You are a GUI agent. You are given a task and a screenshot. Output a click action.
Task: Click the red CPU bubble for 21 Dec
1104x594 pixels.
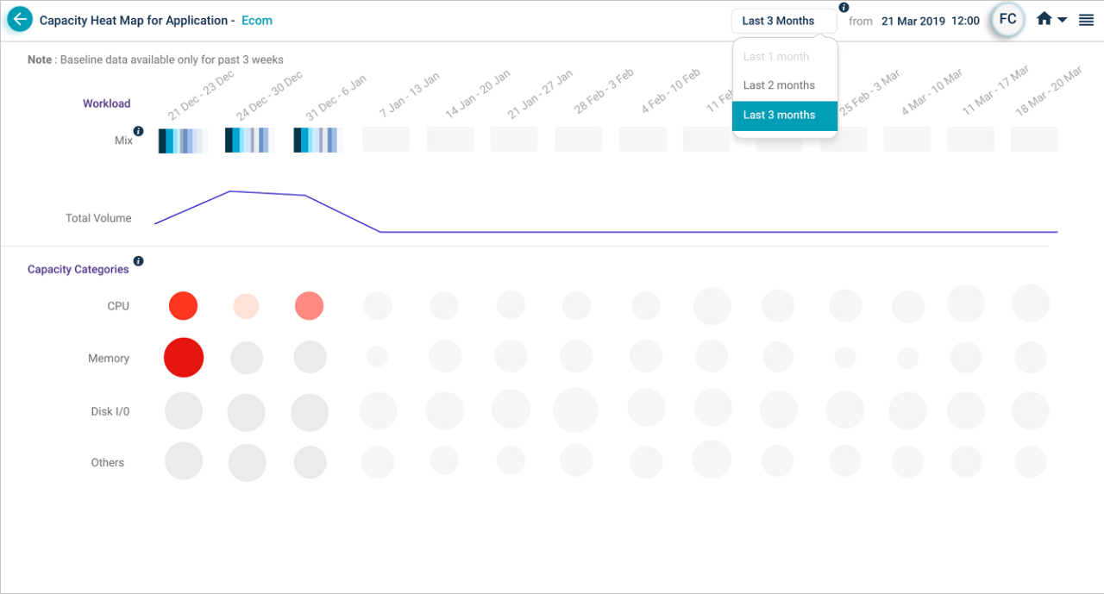[183, 304]
